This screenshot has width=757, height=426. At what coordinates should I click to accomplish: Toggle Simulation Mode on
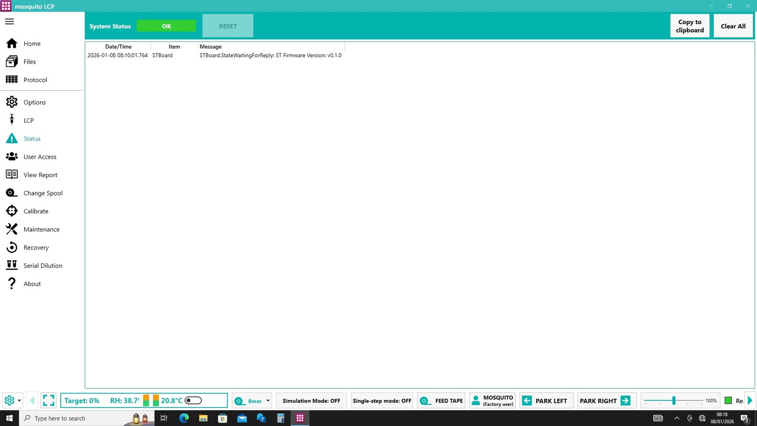click(311, 401)
